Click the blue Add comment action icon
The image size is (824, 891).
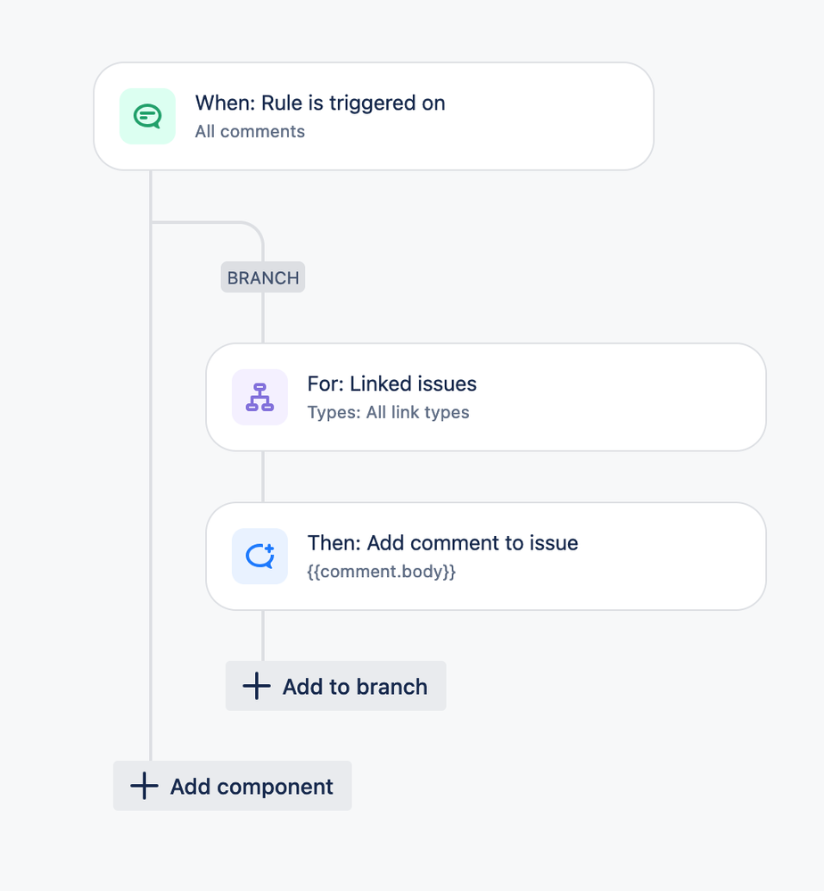260,557
